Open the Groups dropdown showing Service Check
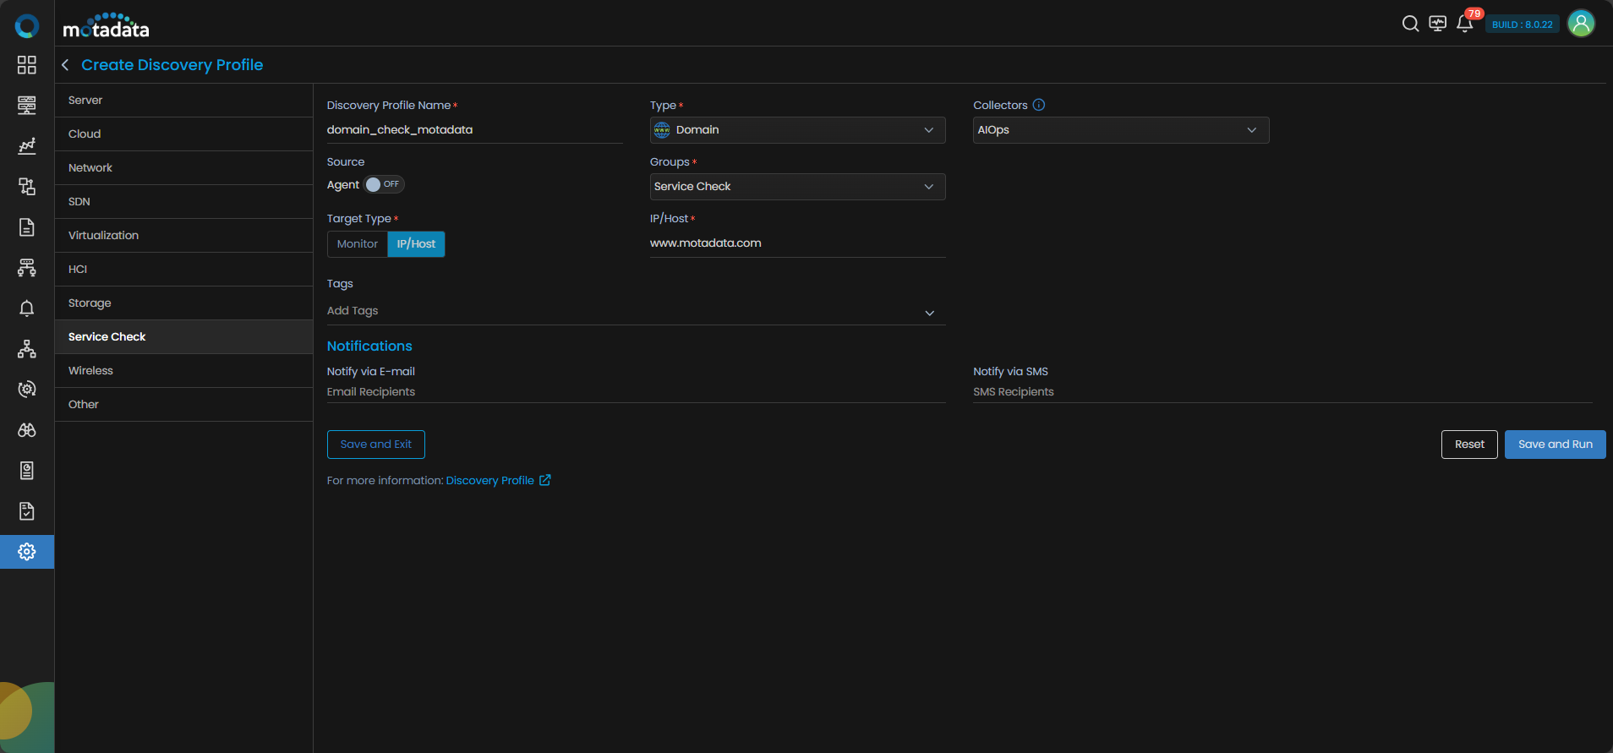The height and width of the screenshot is (753, 1613). [x=797, y=187]
